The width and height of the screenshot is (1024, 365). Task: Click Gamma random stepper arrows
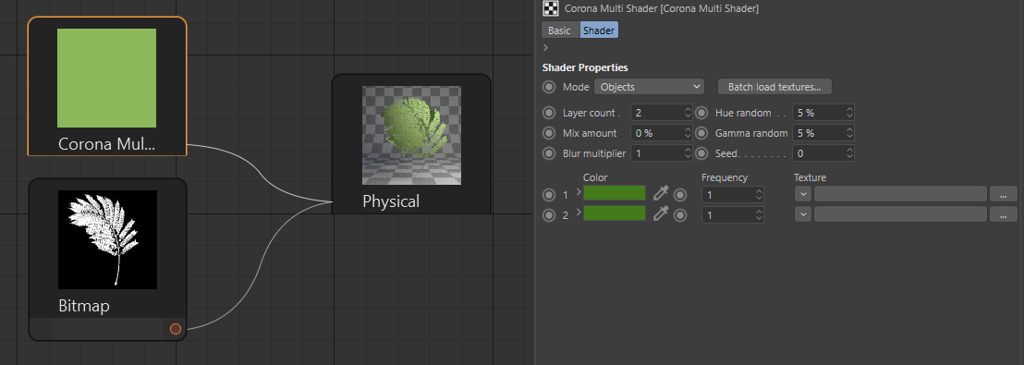click(849, 133)
